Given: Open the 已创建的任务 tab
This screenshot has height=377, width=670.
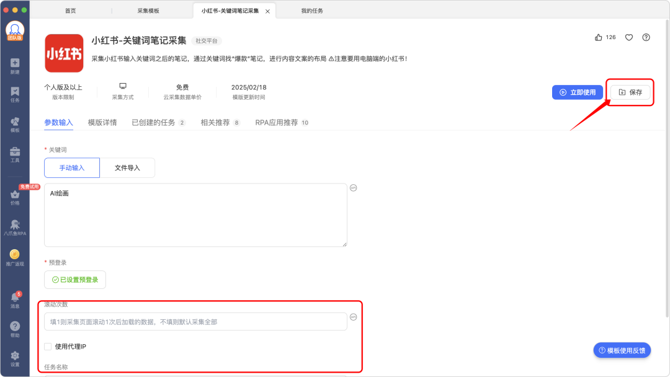Looking at the screenshot, I should [x=158, y=123].
